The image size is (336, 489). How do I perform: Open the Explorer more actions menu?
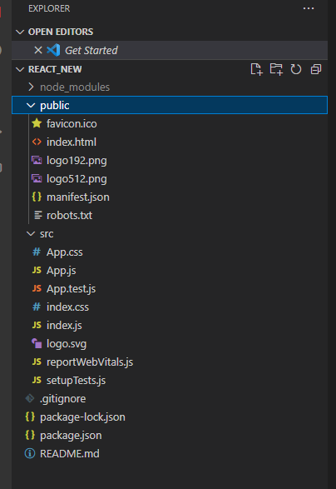(x=309, y=8)
